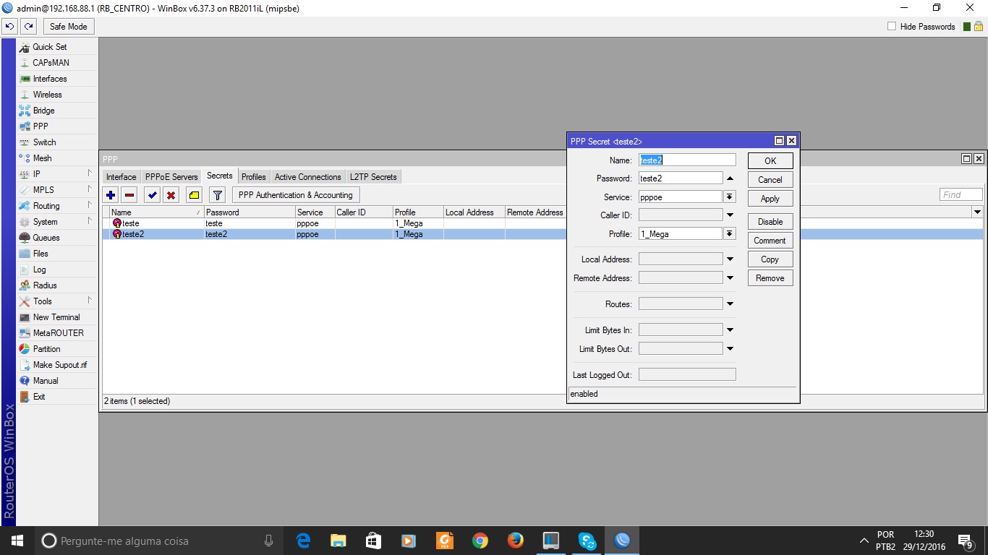The image size is (988, 555).
Task: Open New Terminal from the sidebar
Action: (57, 317)
